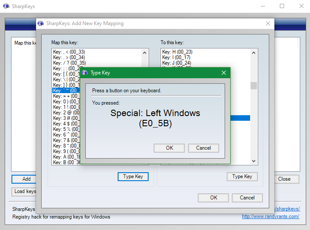Close the SharpKeys main window
Viewport: 310px width, 230px height.
click(x=302, y=6)
